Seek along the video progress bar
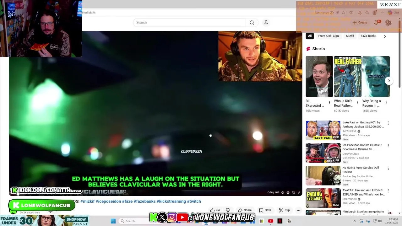 click(155, 188)
